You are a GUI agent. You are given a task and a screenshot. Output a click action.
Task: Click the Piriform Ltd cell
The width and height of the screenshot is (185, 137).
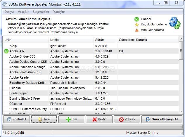click(x=58, y=104)
